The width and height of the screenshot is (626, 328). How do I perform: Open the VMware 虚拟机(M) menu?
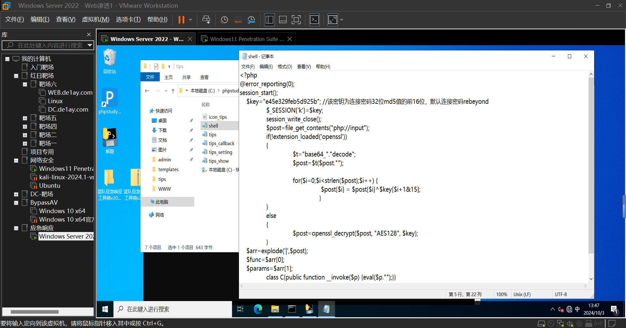click(x=96, y=20)
